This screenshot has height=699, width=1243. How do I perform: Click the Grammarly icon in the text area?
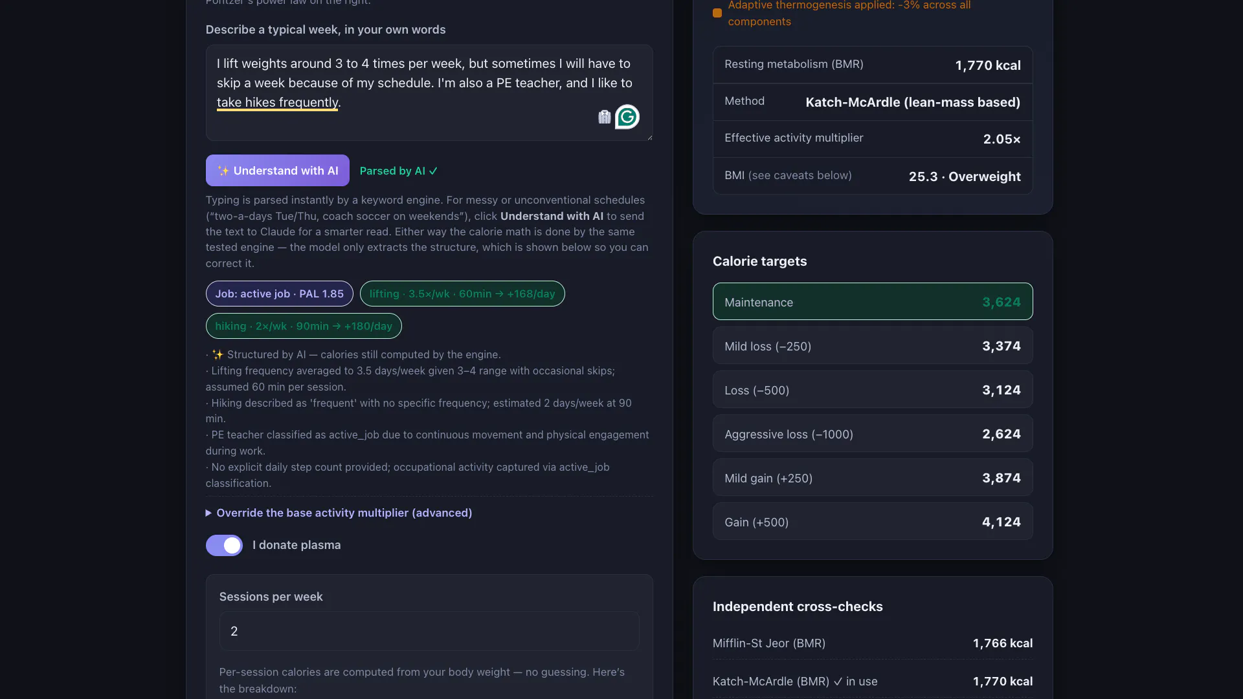coord(627,117)
